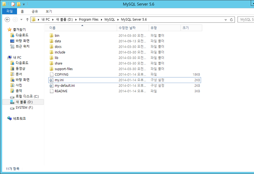Click the search MySQL Server box

click(x=246, y=19)
